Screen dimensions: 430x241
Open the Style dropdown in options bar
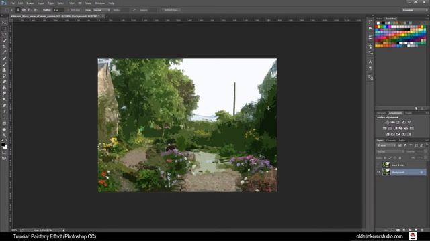point(101,10)
